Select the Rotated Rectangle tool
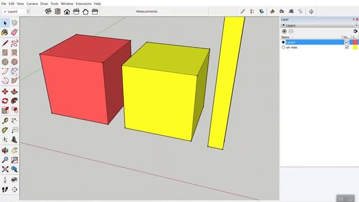Image resolution: width=359 pixels, height=202 pixels. [x=15, y=52]
